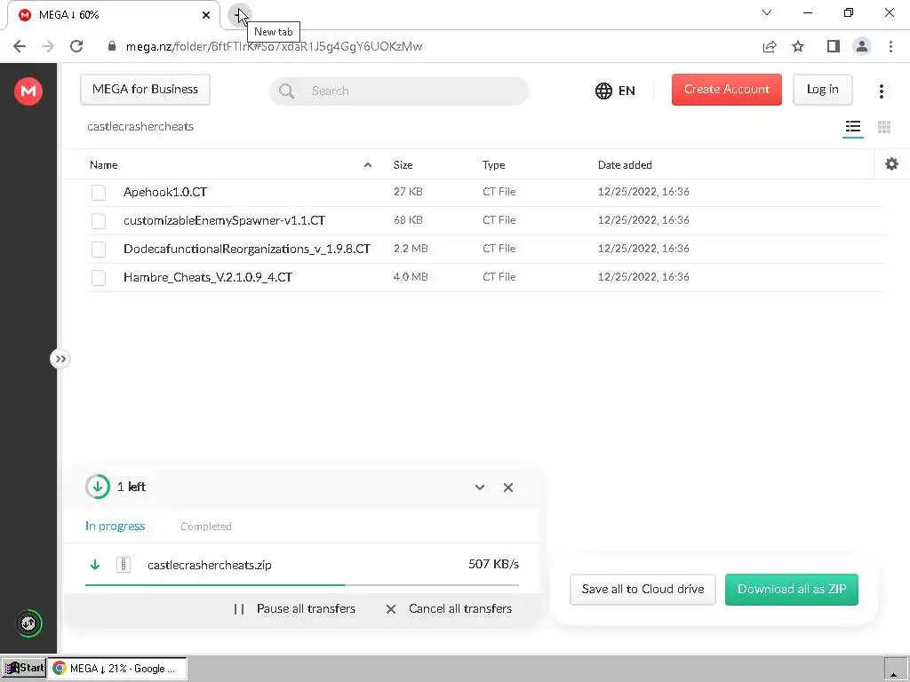Click the castlecrashercheats.zip progress bar
This screenshot has height=682, width=910.
click(x=302, y=585)
